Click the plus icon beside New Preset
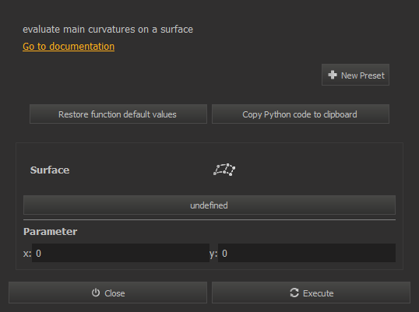The image size is (419, 312). click(333, 75)
